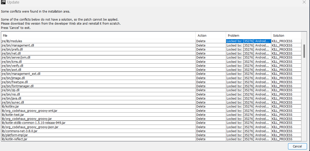Click the JetBrains logo icon in title bar
The width and height of the screenshot is (310, 151).
(3, 2)
